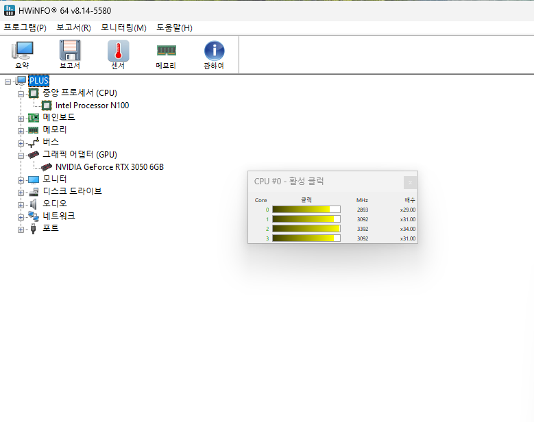Screen dimensions: 534x422
Task: Expand the 포트 node
Action: [21, 229]
